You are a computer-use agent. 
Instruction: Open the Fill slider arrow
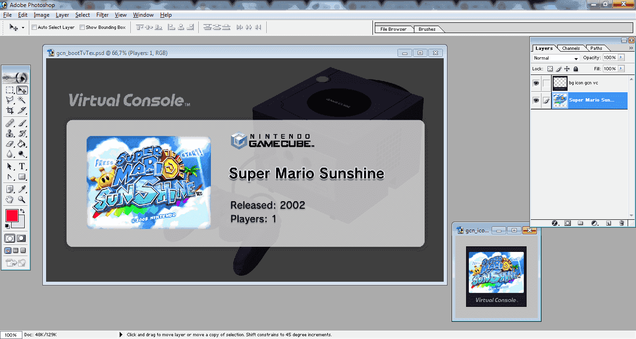622,68
